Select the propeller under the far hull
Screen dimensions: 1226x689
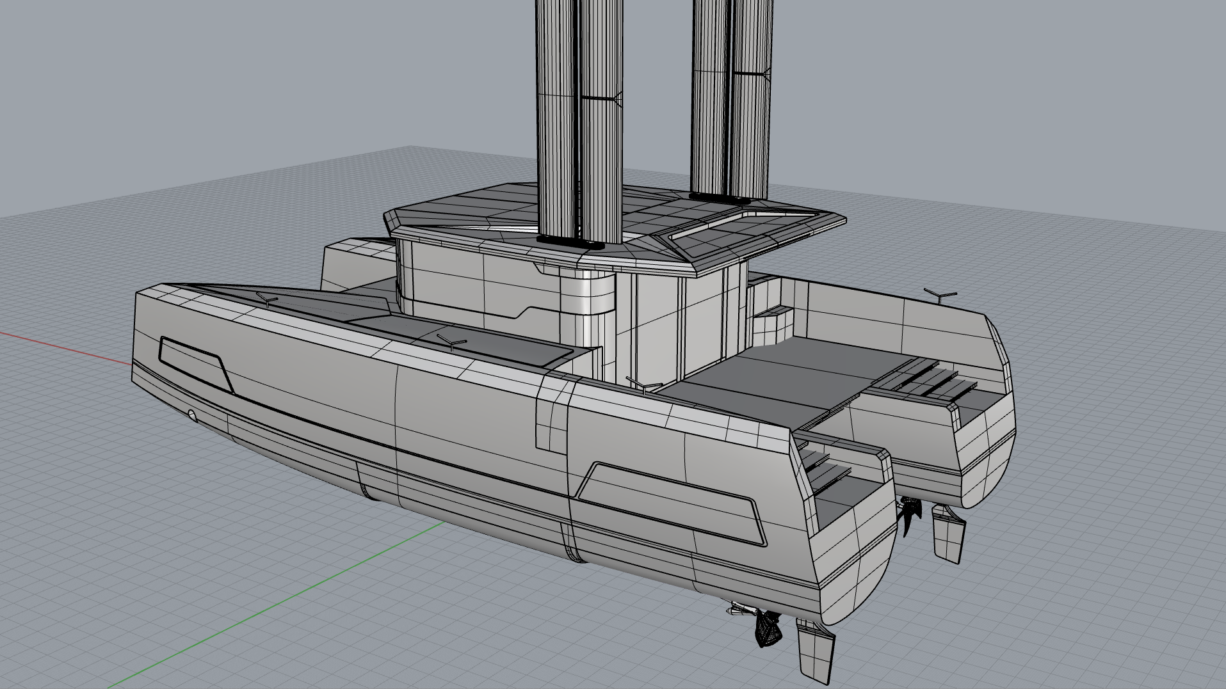pyautogui.click(x=910, y=516)
